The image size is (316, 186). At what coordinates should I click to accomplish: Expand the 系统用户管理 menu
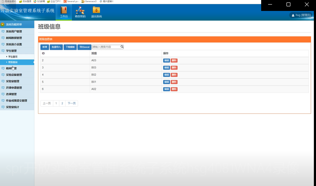17,31
